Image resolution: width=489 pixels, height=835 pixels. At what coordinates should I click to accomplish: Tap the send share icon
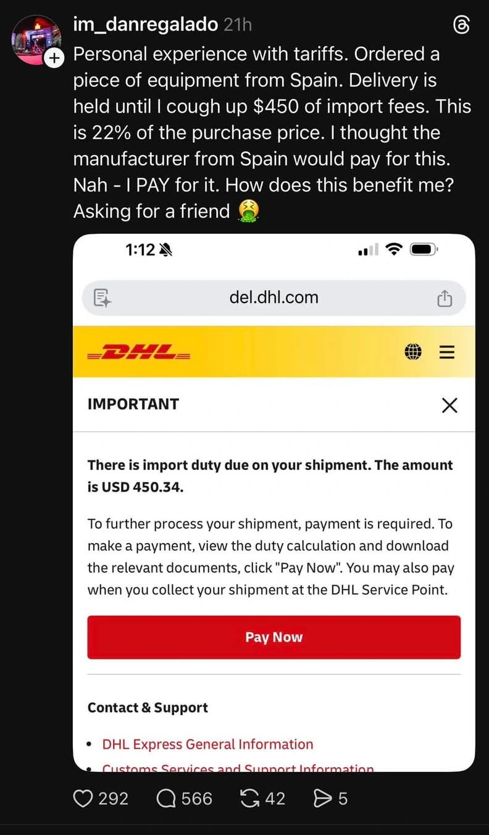coord(323,799)
